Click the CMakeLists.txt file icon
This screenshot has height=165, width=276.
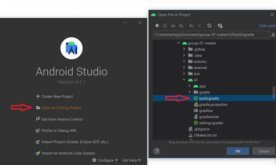pyautogui.click(x=190, y=135)
